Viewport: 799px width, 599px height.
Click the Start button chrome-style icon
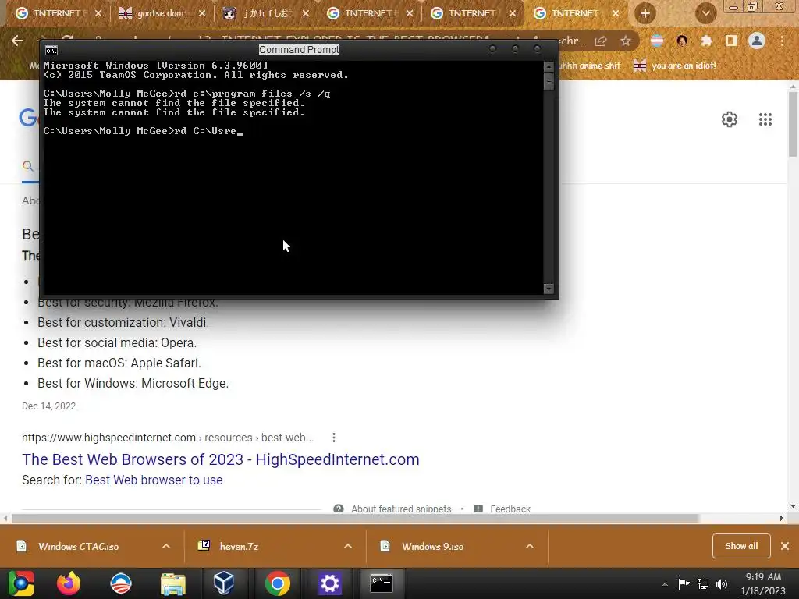point(20,583)
